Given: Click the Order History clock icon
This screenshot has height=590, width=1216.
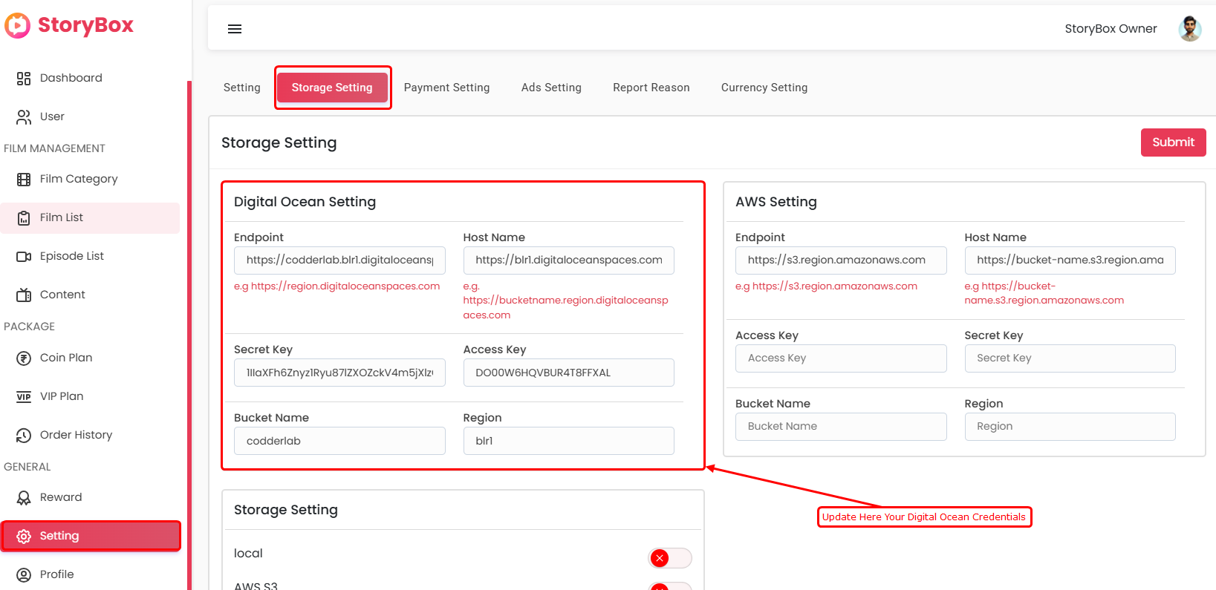Looking at the screenshot, I should point(24,435).
